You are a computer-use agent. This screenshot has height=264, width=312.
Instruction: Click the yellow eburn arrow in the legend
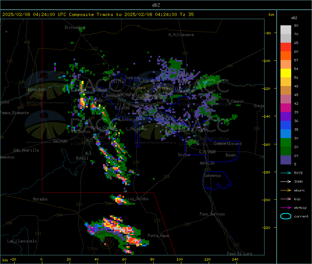pos(286,190)
